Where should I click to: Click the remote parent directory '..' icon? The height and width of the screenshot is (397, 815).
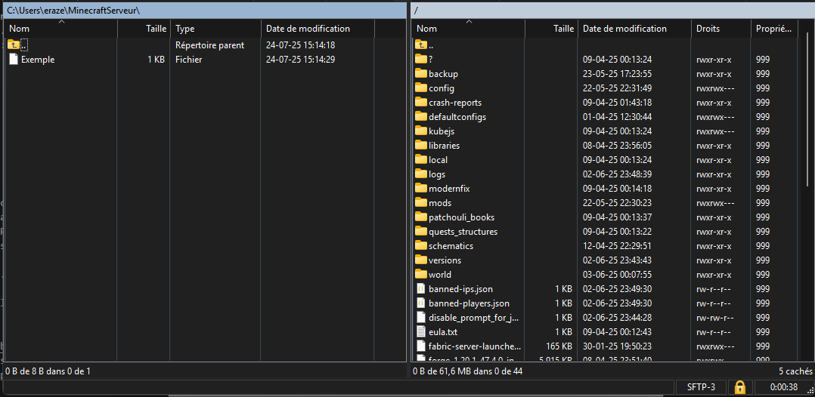click(420, 45)
